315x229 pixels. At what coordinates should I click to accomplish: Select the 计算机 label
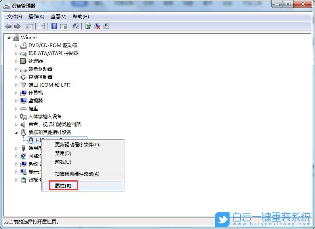[36, 93]
